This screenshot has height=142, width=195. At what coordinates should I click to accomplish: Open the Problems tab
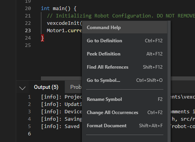point(76,87)
